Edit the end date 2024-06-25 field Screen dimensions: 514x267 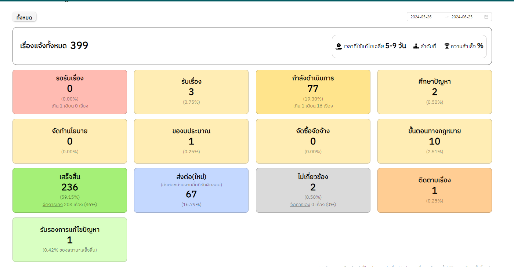[x=462, y=17]
